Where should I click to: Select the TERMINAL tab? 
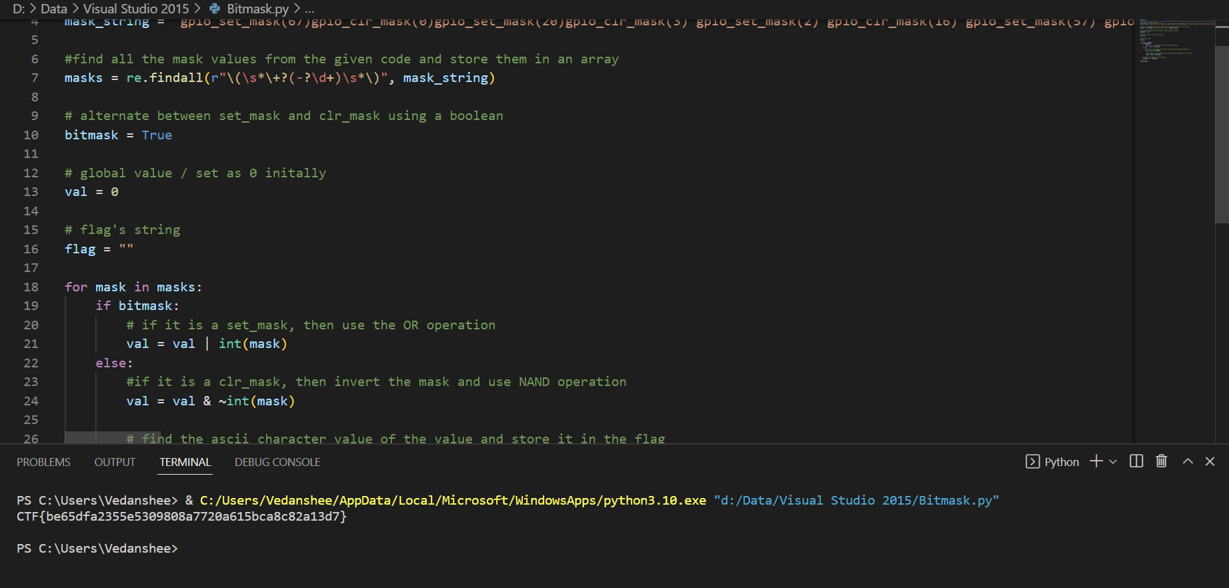pyautogui.click(x=185, y=462)
